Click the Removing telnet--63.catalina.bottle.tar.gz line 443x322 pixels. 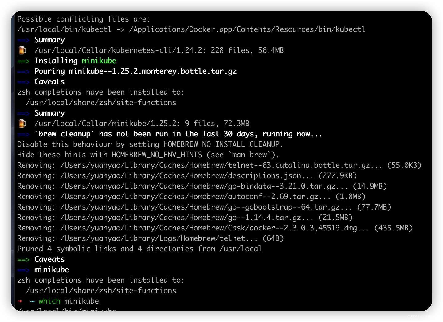pos(219,165)
